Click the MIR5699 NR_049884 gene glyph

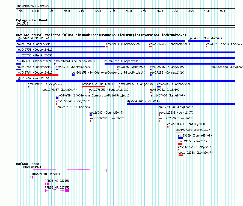click(31, 177)
